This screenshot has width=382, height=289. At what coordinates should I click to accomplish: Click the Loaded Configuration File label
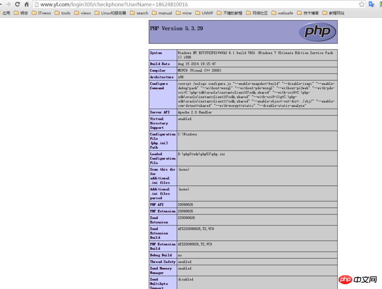[162, 158]
